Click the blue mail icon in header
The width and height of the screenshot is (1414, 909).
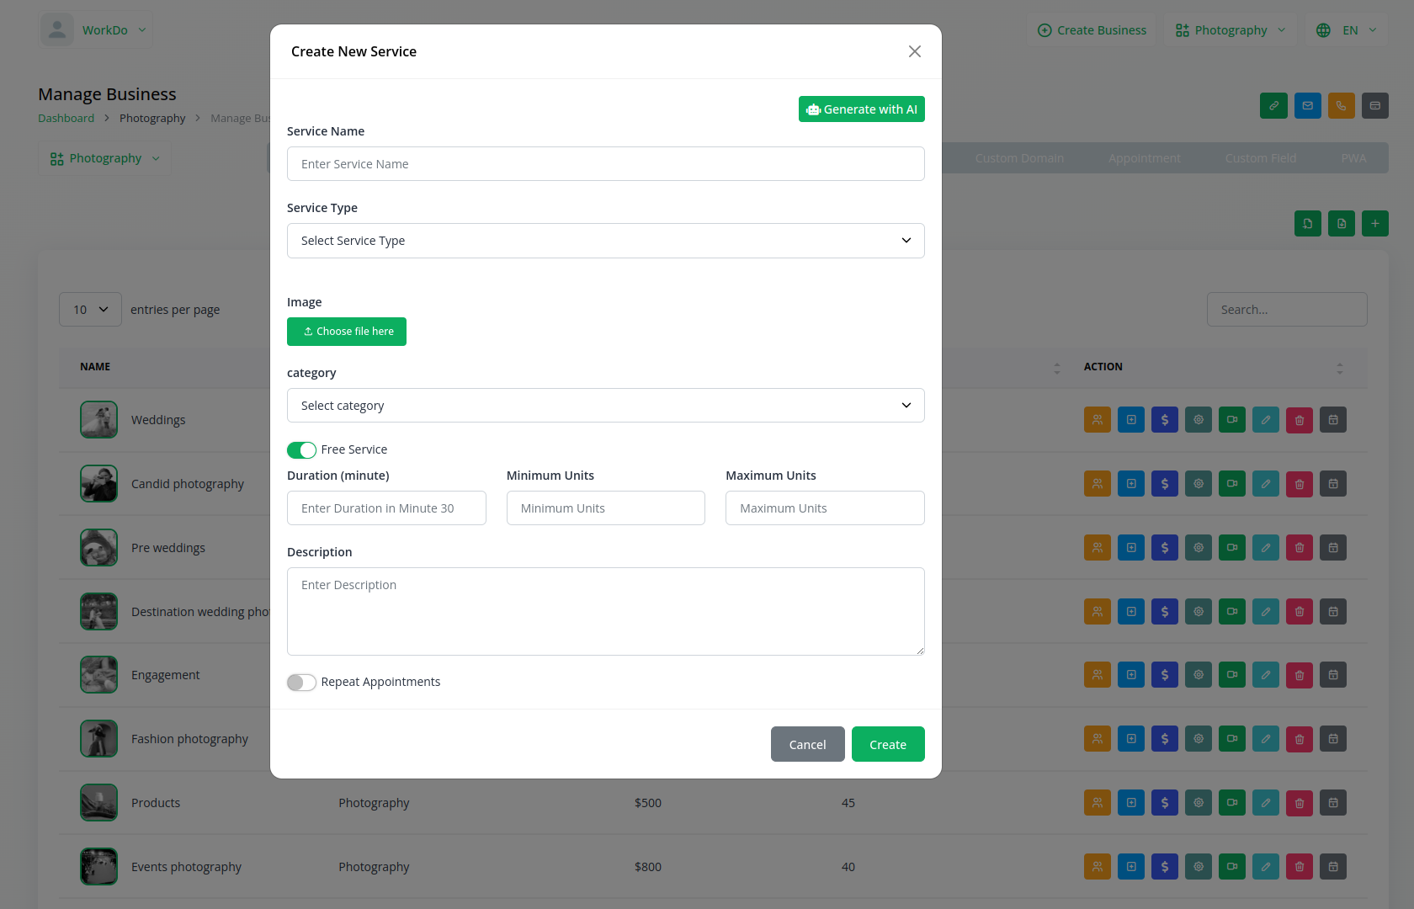point(1307,106)
